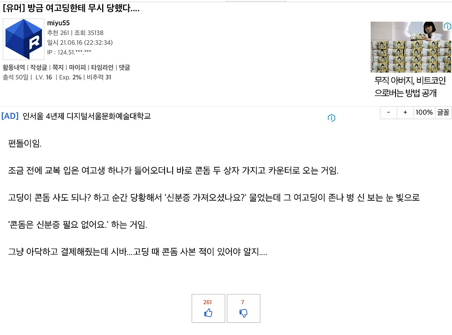Click the blue R profile avatar
Image resolution: width=452 pixels, height=335 pixels.
pos(24,39)
